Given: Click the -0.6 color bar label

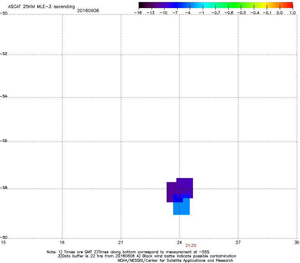Looking at the screenshot, I should click(229, 13).
